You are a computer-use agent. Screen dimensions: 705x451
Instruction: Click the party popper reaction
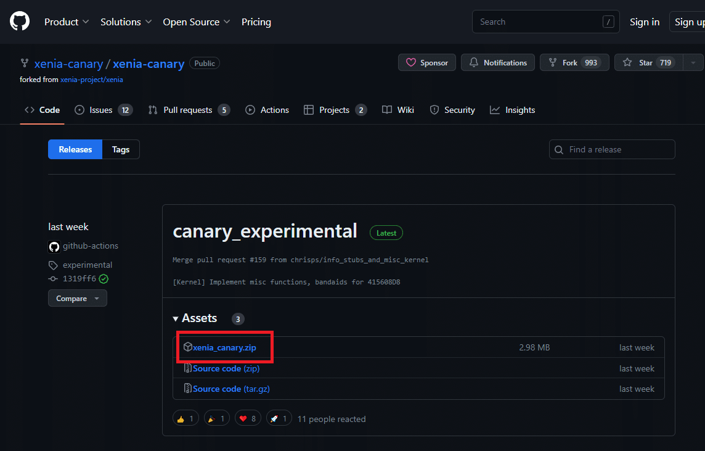[x=217, y=418]
